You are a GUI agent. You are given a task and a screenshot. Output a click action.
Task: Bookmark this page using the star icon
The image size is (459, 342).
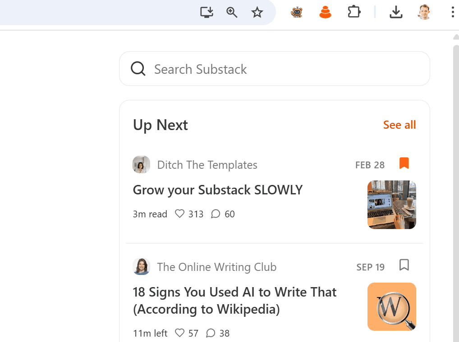pos(257,12)
